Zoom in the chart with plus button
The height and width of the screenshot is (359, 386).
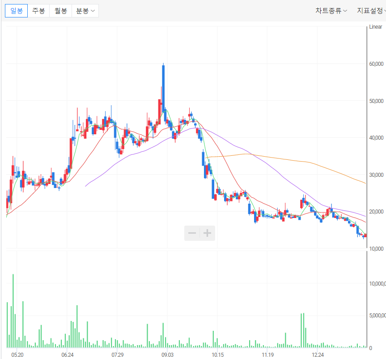pyautogui.click(x=207, y=233)
